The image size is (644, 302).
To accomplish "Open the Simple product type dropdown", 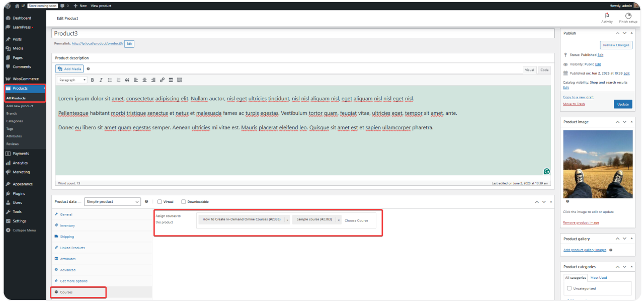I will (112, 201).
